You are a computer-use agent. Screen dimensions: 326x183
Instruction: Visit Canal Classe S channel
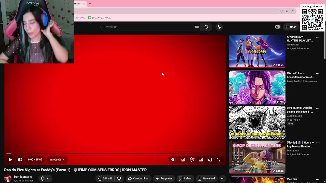click(294, 116)
